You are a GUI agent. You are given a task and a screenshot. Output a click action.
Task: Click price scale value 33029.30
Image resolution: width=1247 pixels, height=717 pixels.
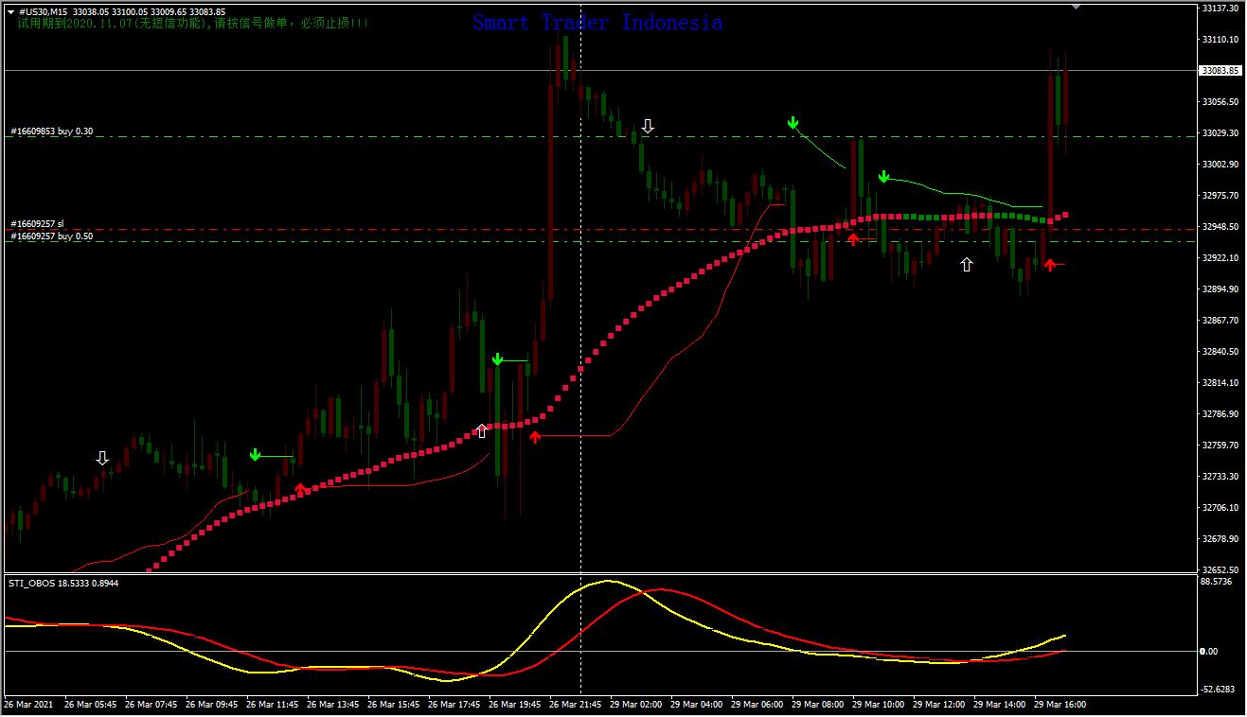1220,133
